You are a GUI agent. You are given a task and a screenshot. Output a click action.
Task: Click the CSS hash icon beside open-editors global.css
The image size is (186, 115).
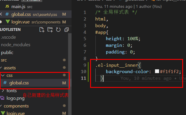pyautogui.click(x=7, y=14)
